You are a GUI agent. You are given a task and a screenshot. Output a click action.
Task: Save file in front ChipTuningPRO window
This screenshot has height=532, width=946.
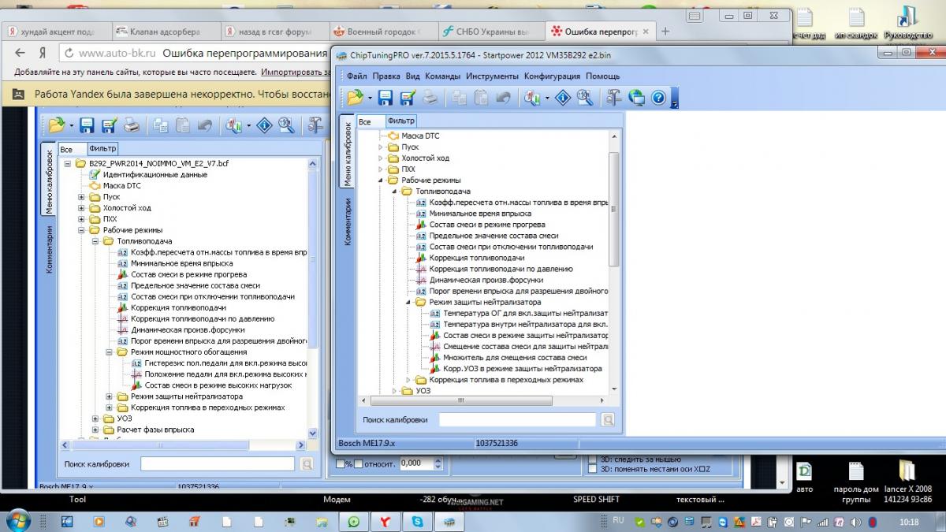385,98
